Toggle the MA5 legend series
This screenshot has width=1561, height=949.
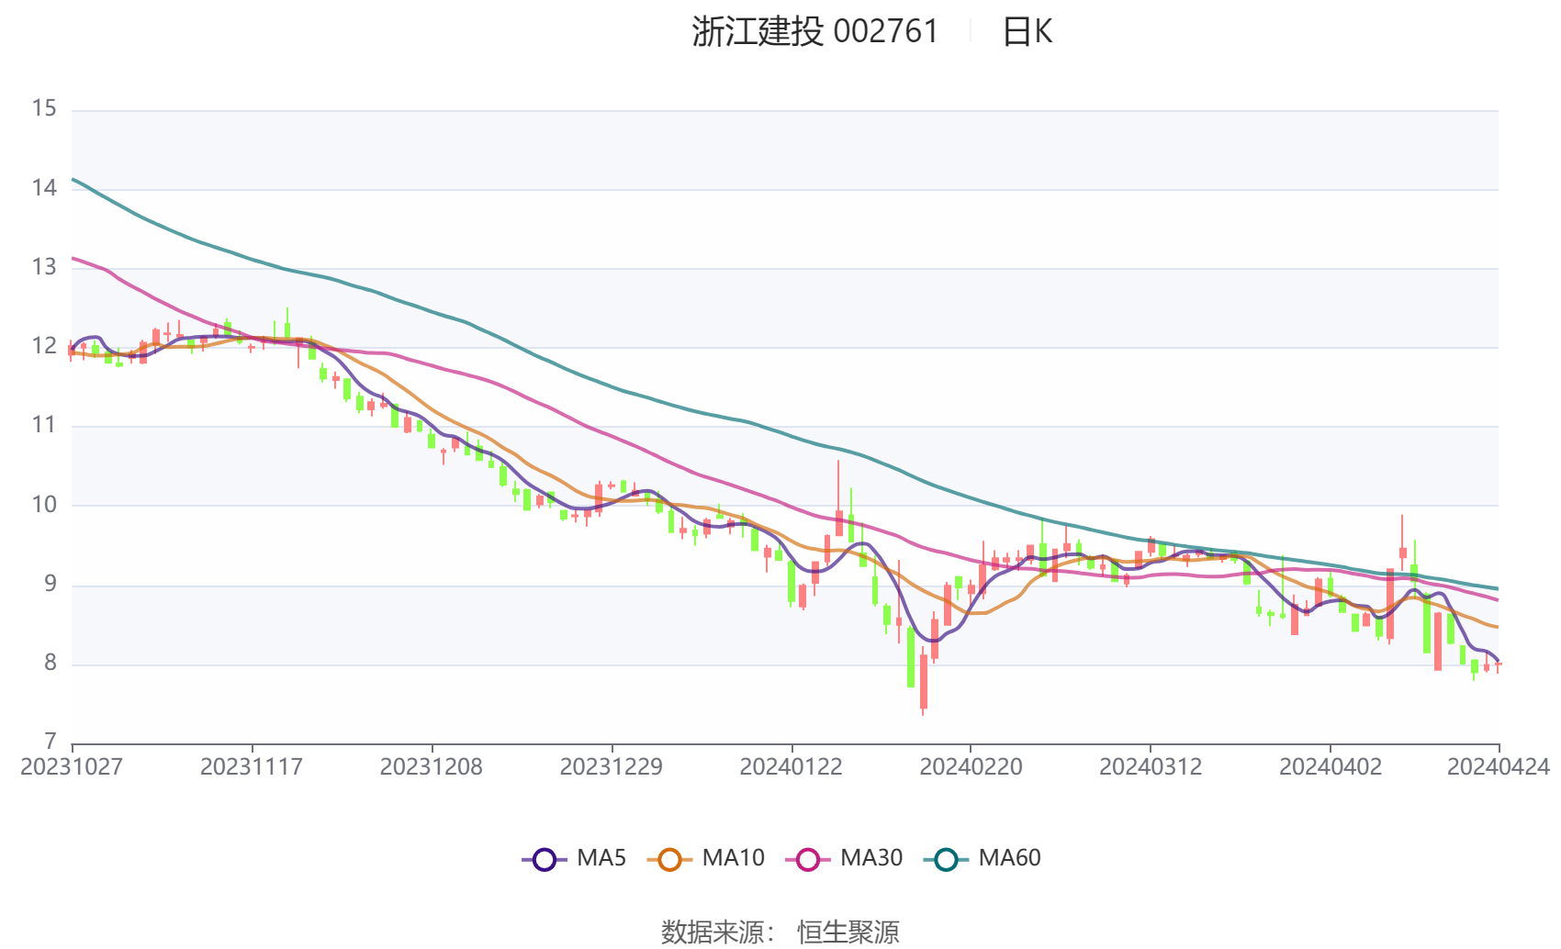coord(574,859)
